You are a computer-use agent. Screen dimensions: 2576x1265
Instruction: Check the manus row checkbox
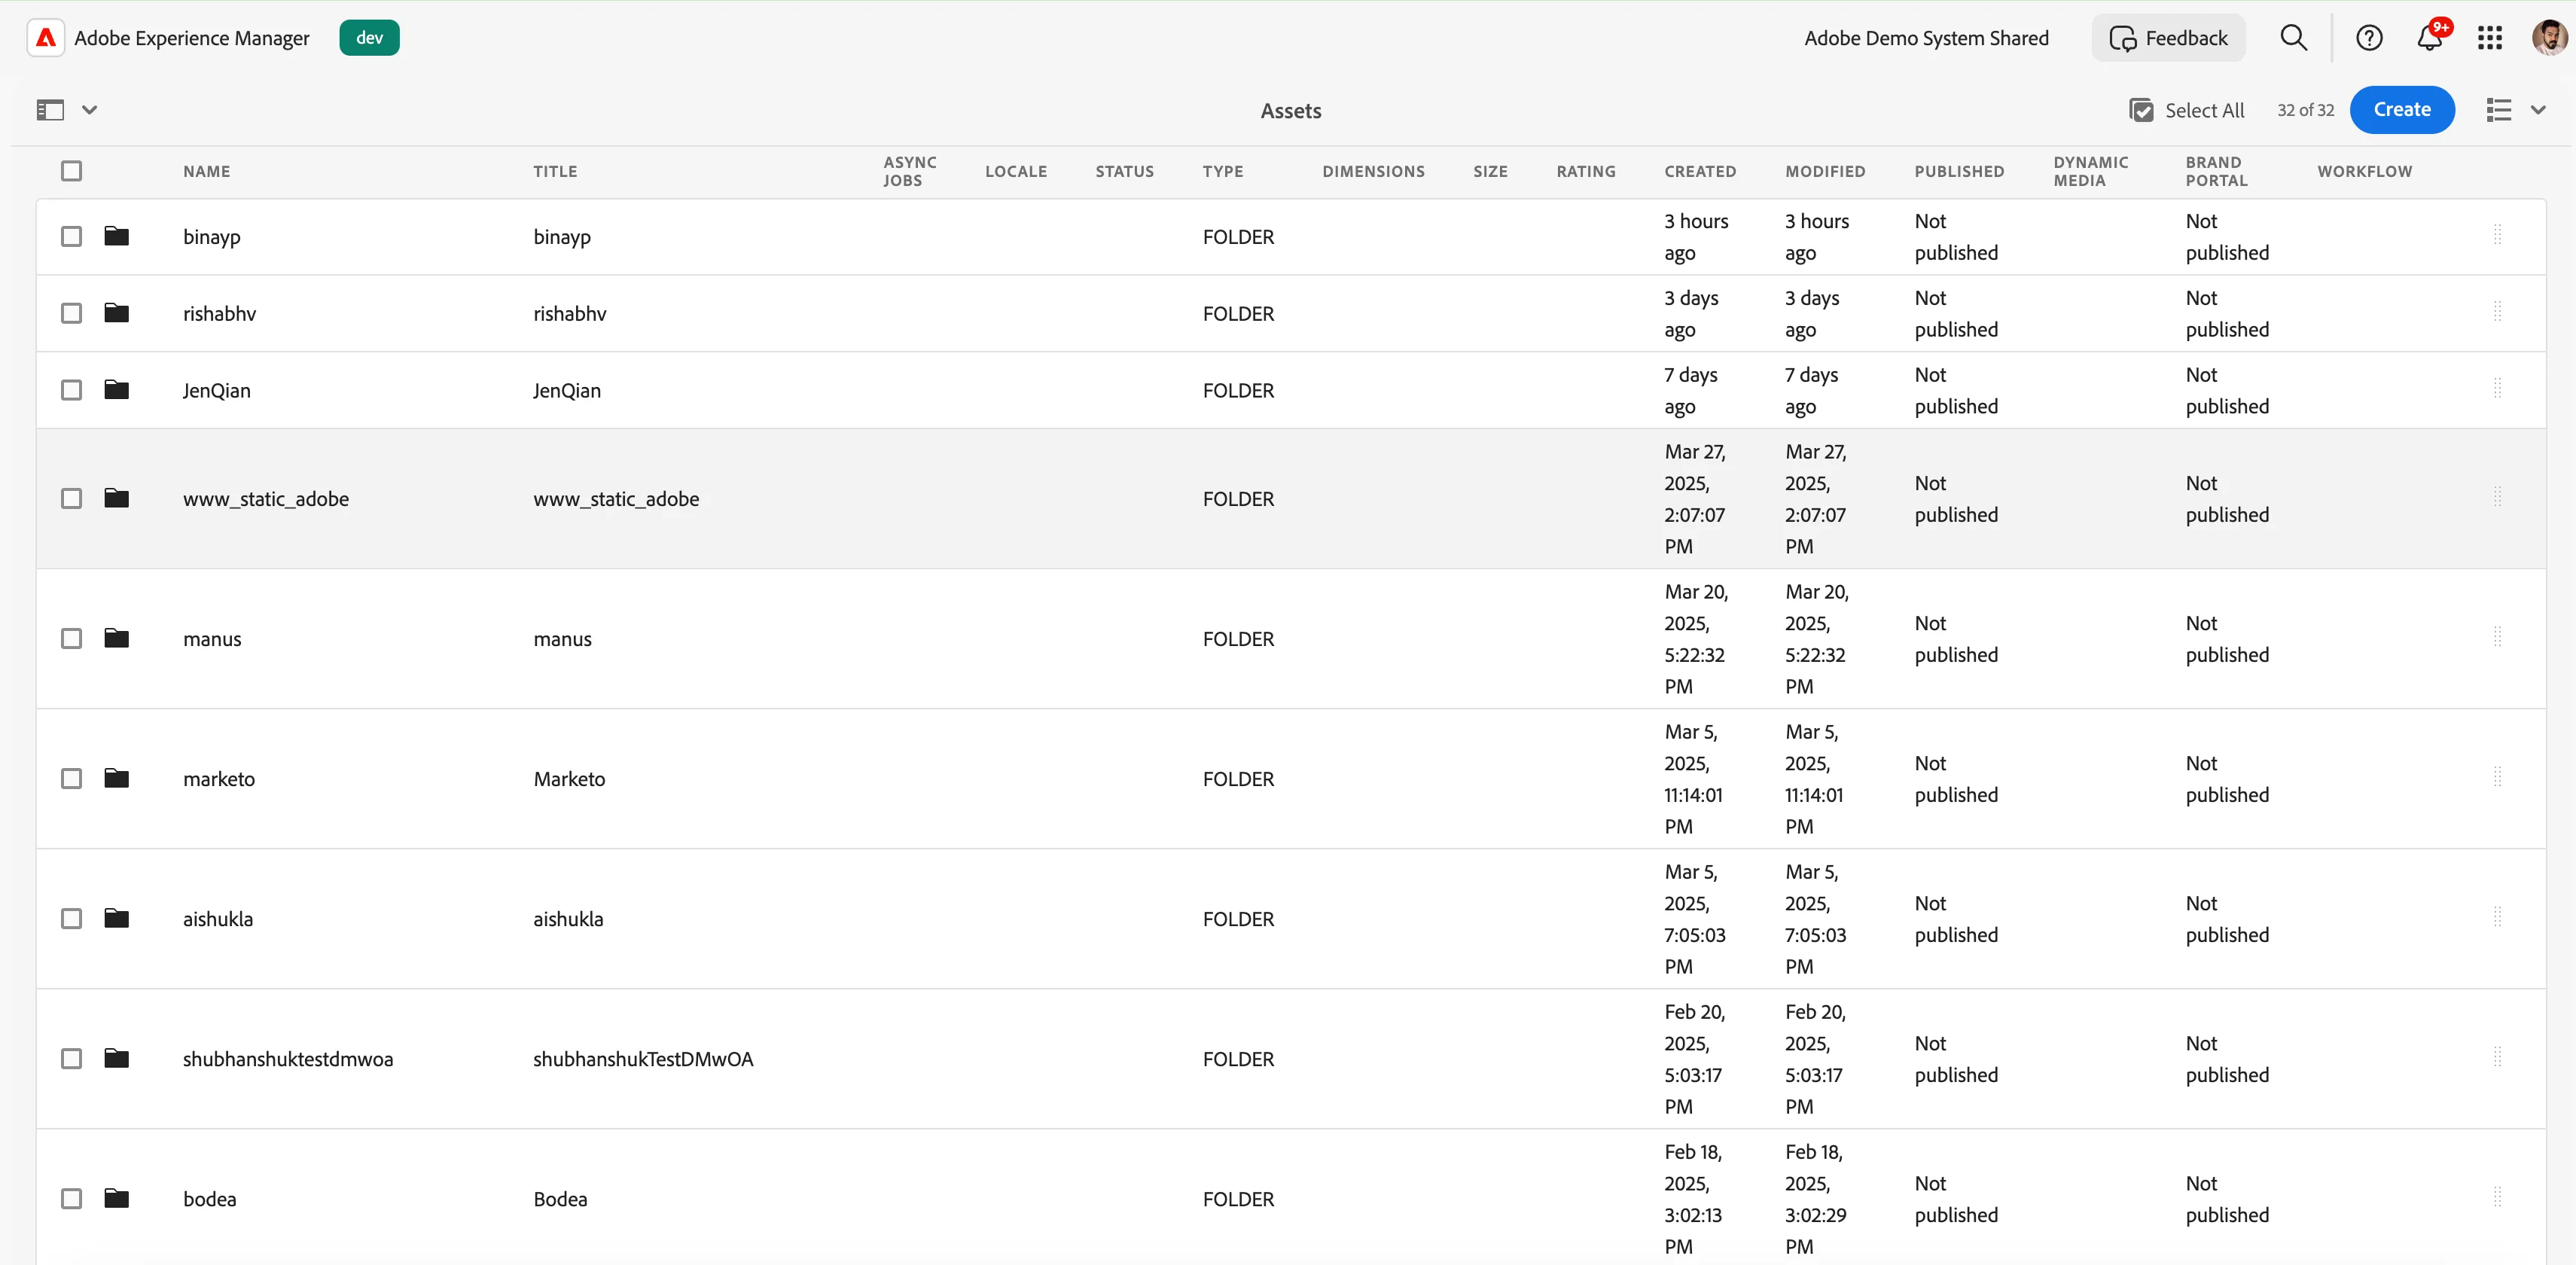coord(71,638)
